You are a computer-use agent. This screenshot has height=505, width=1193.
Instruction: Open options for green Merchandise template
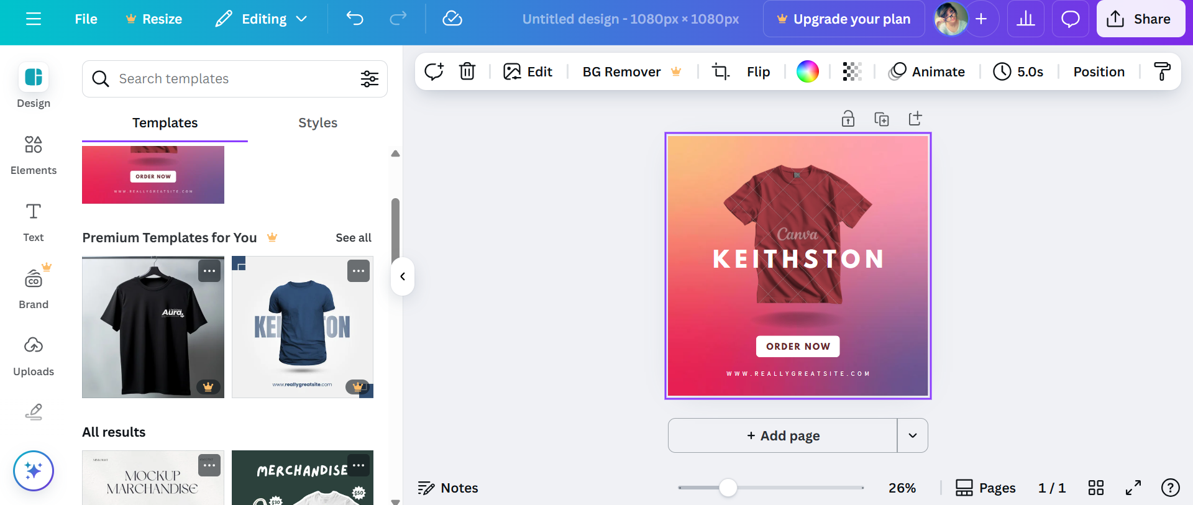tap(359, 465)
